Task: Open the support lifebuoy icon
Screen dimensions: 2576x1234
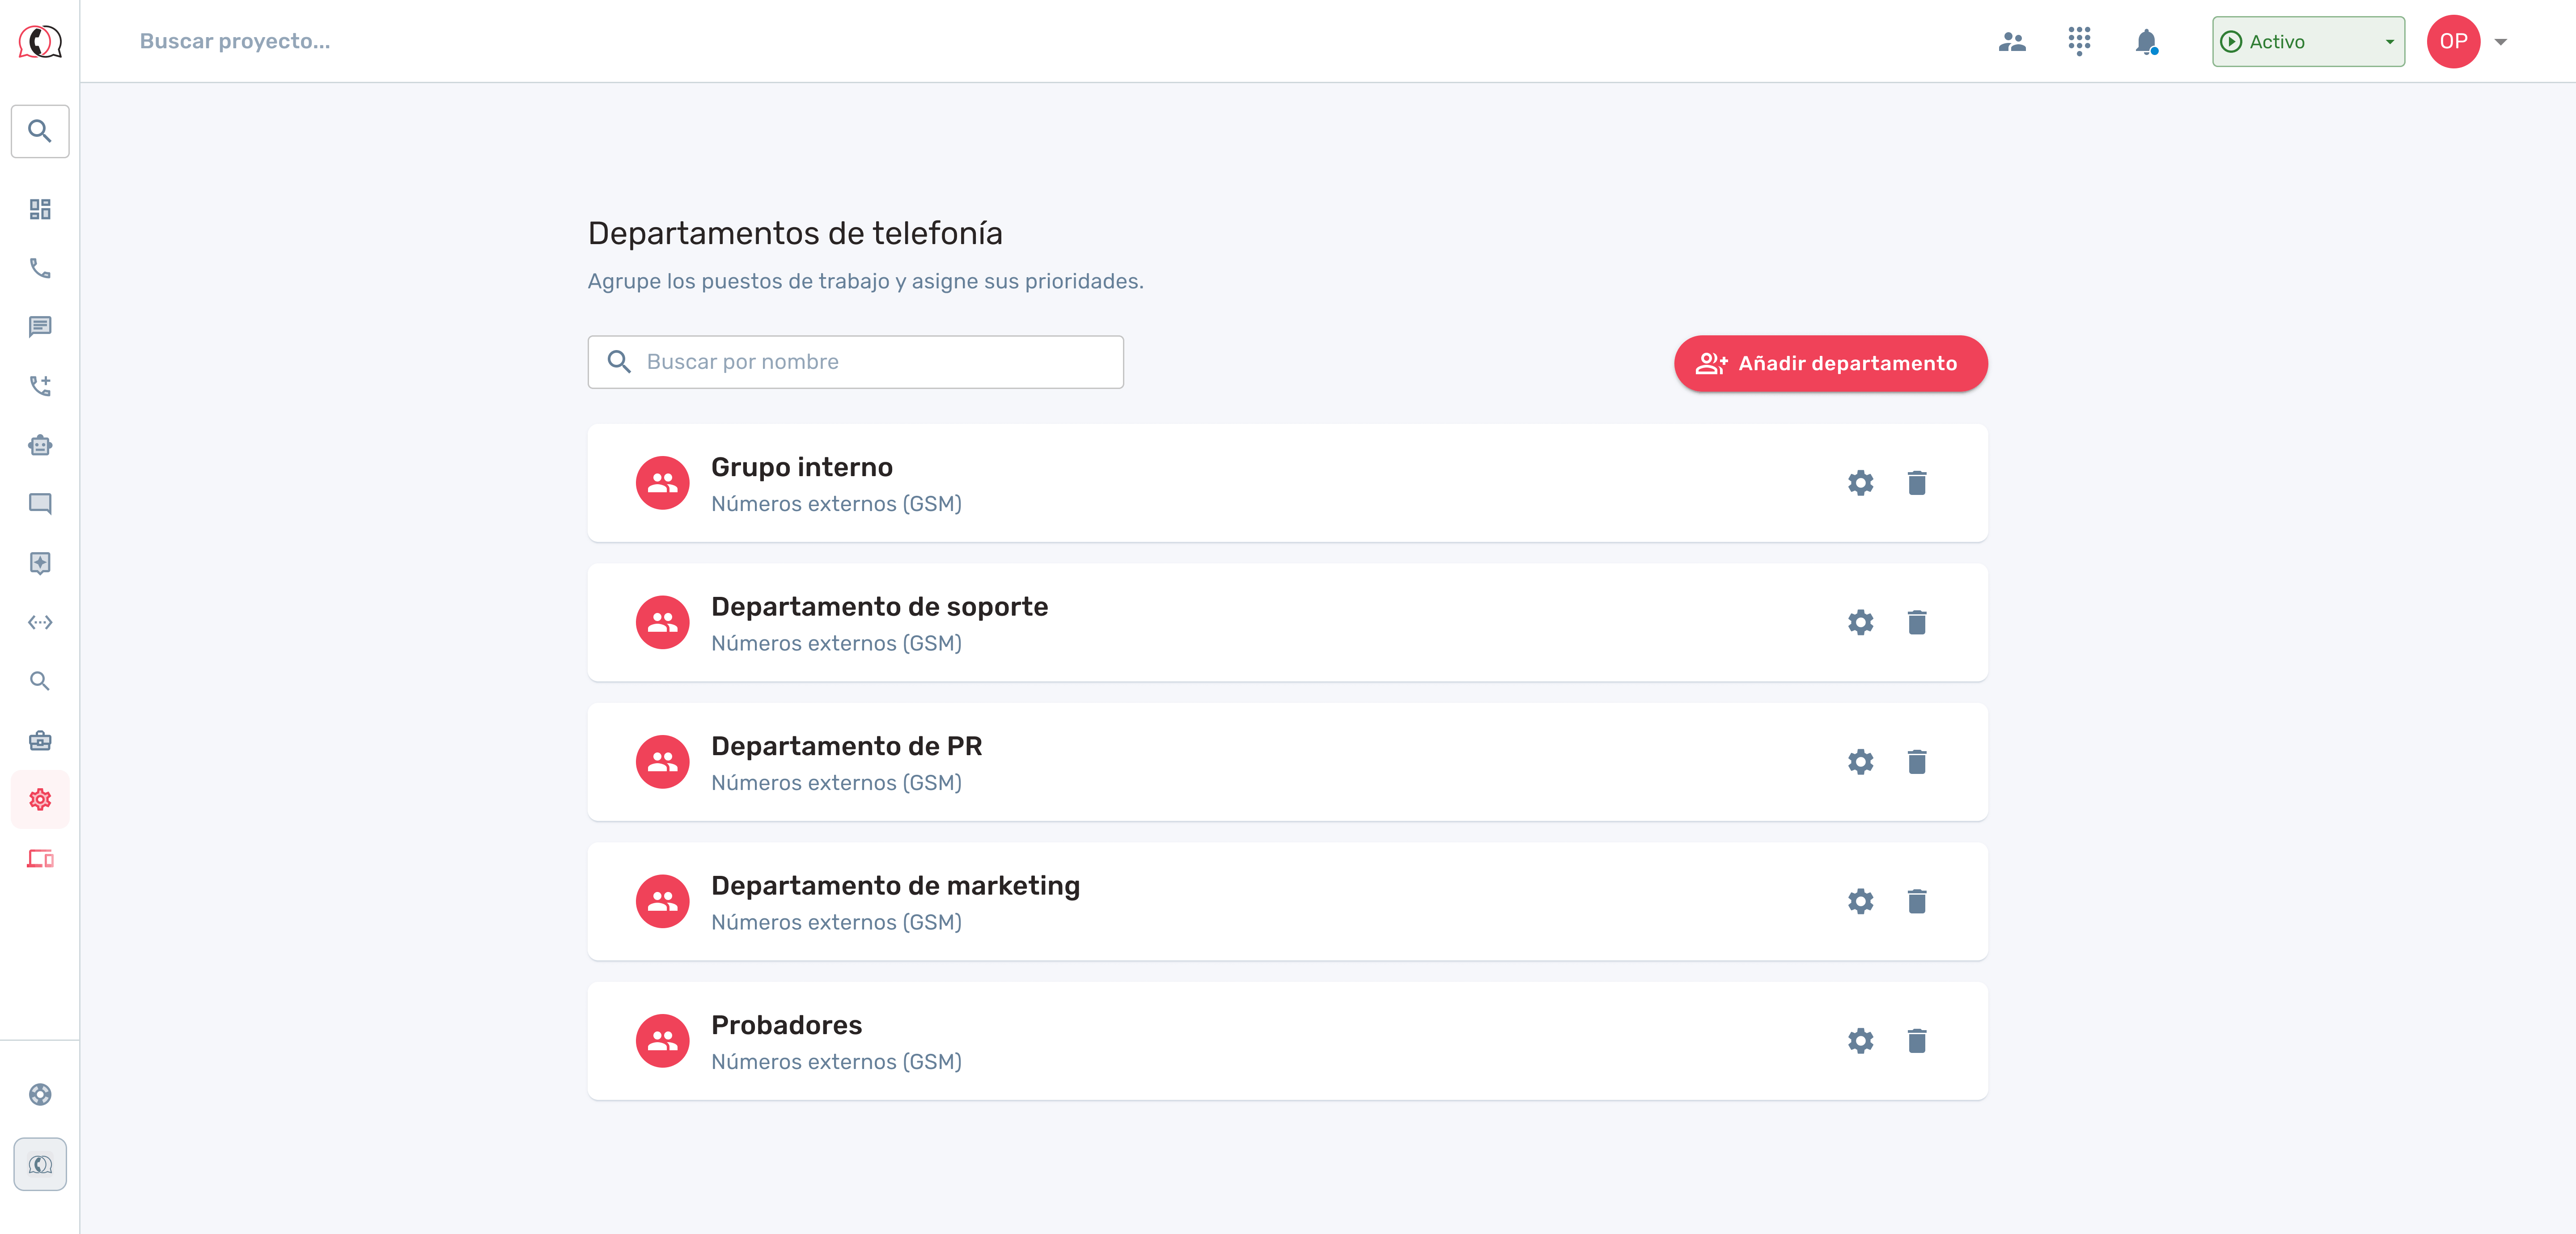Action: pyautogui.click(x=40, y=1094)
